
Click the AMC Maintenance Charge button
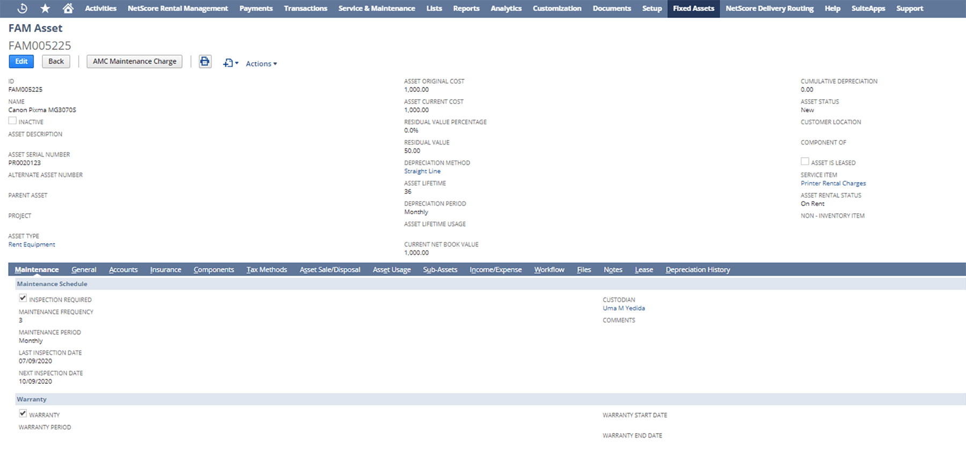(134, 62)
